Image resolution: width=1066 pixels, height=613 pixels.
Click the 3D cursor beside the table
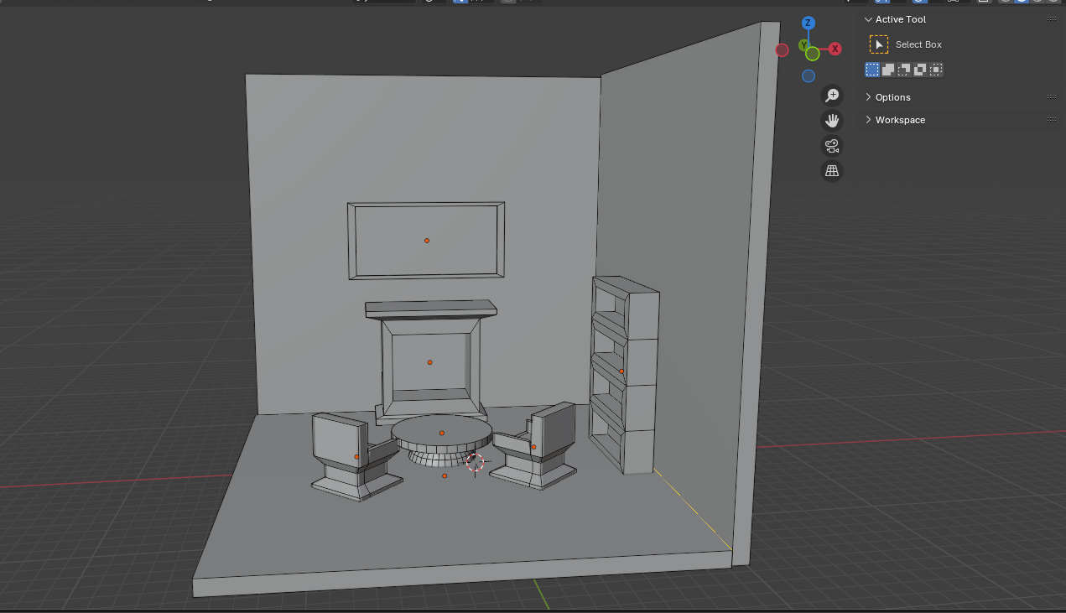pyautogui.click(x=476, y=462)
